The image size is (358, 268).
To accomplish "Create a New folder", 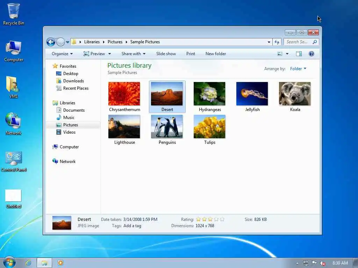I will click(x=215, y=54).
